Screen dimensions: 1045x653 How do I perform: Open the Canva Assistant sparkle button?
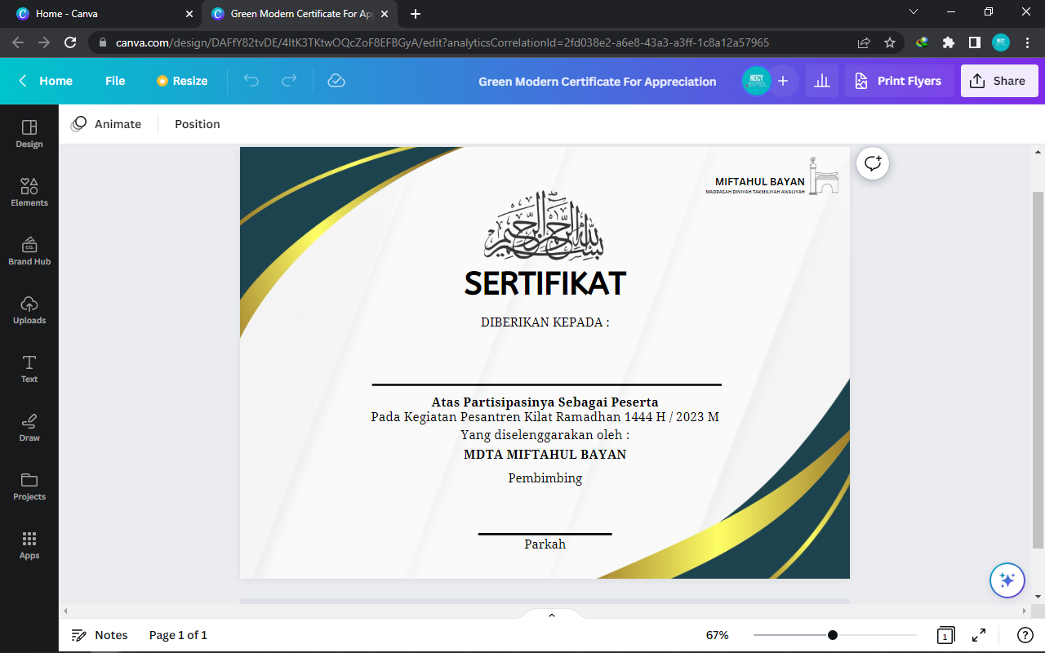(1007, 580)
